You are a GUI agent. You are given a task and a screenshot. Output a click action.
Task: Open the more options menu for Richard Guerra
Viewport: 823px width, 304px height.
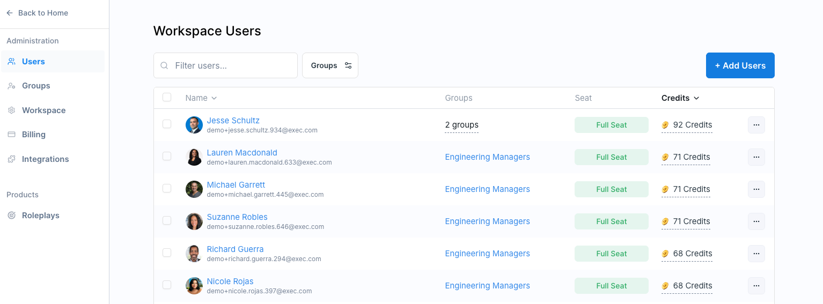pyautogui.click(x=756, y=254)
